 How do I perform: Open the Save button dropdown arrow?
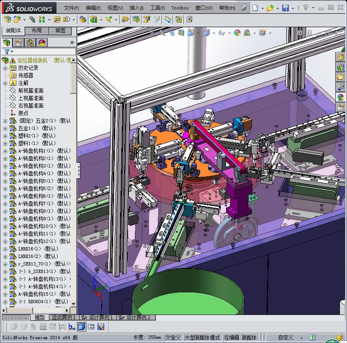coord(293,8)
